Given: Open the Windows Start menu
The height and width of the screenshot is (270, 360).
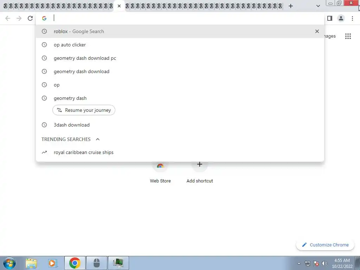Looking at the screenshot, I should pyautogui.click(x=9, y=263).
